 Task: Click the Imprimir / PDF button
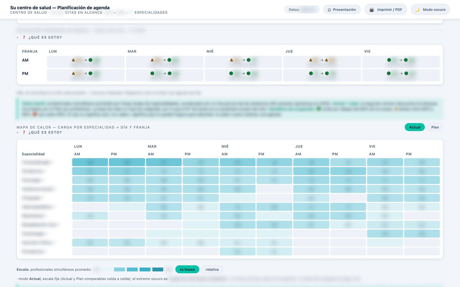386,9
